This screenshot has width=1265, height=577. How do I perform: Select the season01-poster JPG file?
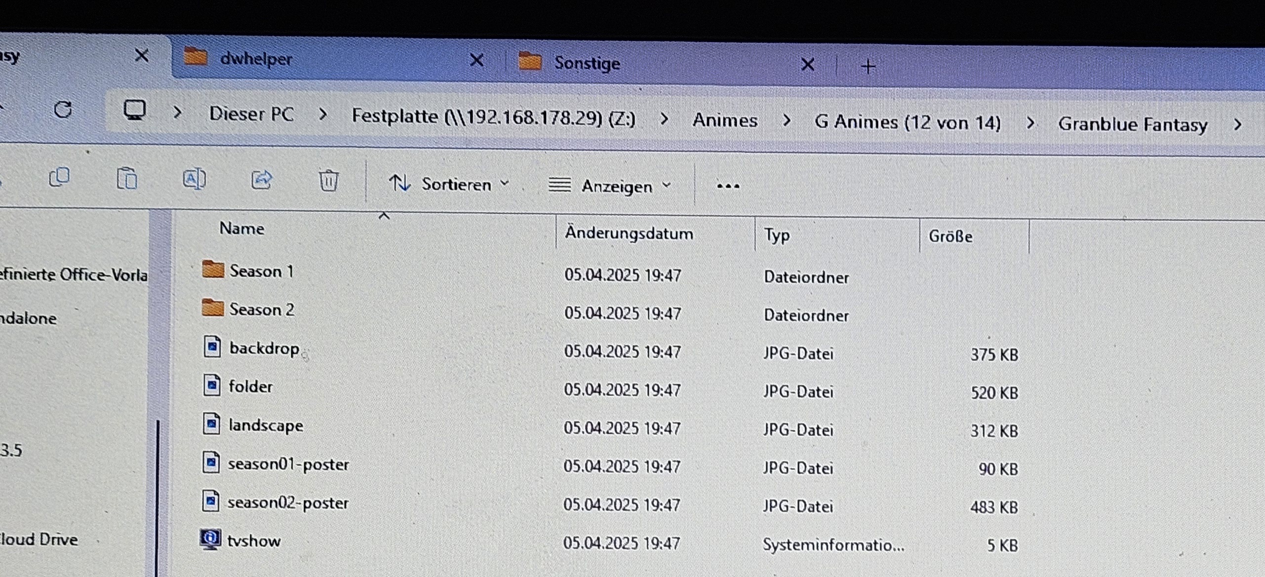coord(288,464)
